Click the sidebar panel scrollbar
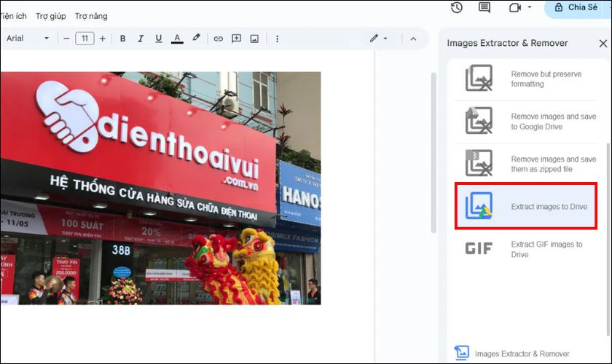 [x=608, y=239]
